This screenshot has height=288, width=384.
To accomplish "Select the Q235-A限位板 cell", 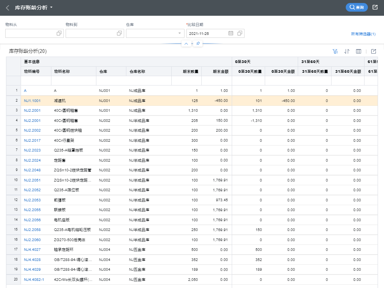I will click(x=73, y=190).
